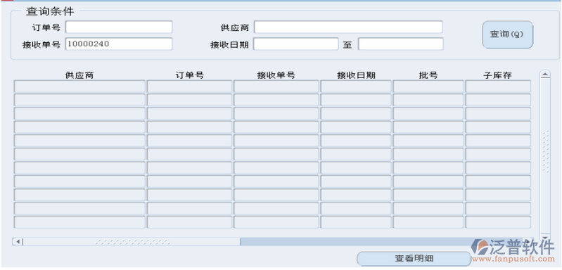Select first row 接收日期 cell

click(x=355, y=86)
